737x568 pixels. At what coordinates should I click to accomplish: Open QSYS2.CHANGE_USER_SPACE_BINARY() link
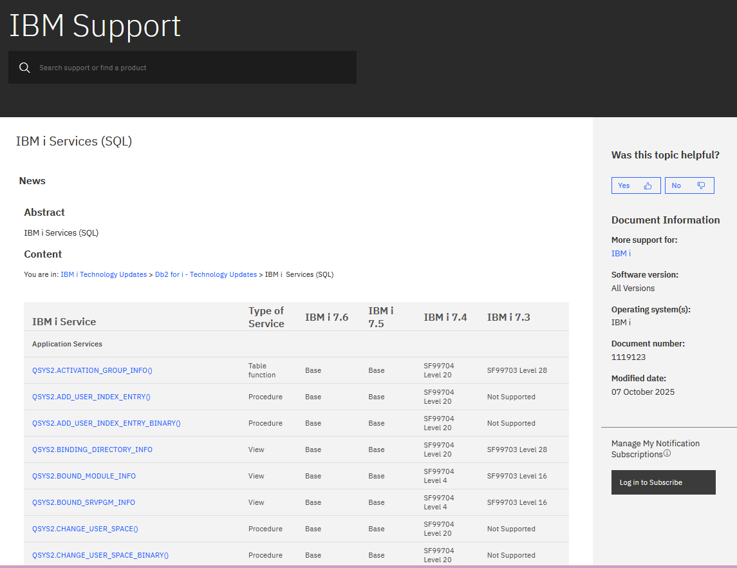(100, 555)
